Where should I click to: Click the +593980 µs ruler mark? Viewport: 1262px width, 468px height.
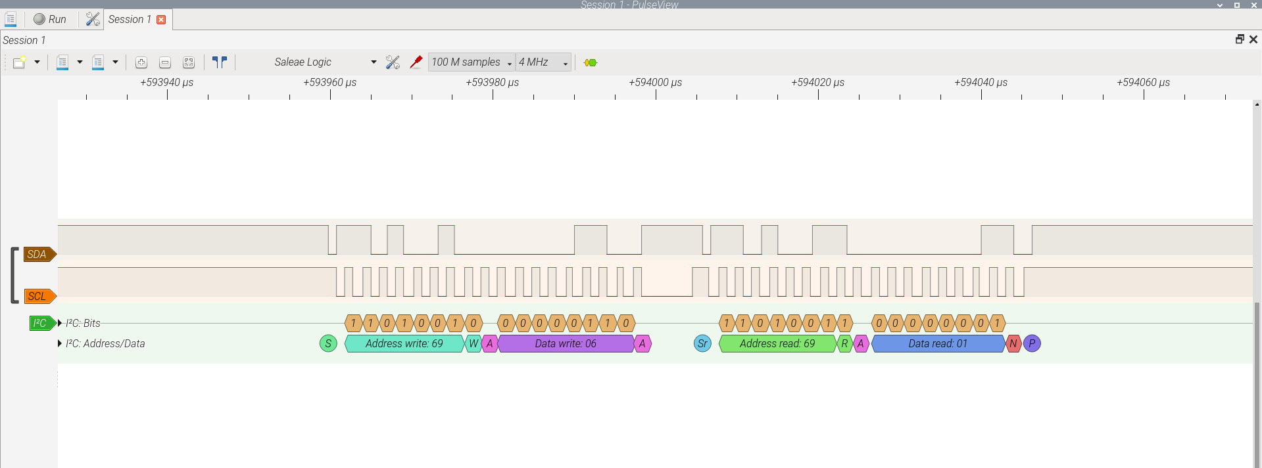(x=493, y=83)
